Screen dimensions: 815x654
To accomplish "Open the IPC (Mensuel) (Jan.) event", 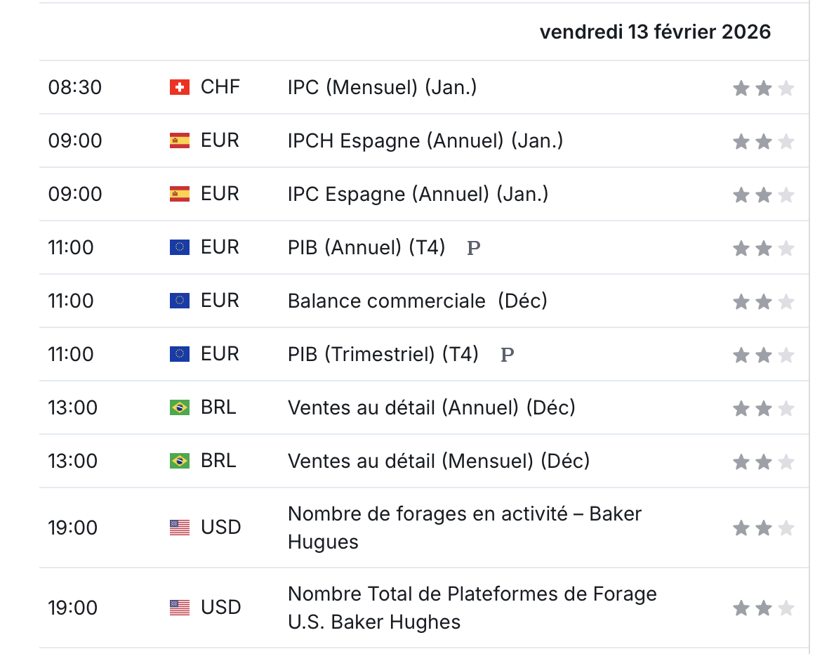I will 382,87.
